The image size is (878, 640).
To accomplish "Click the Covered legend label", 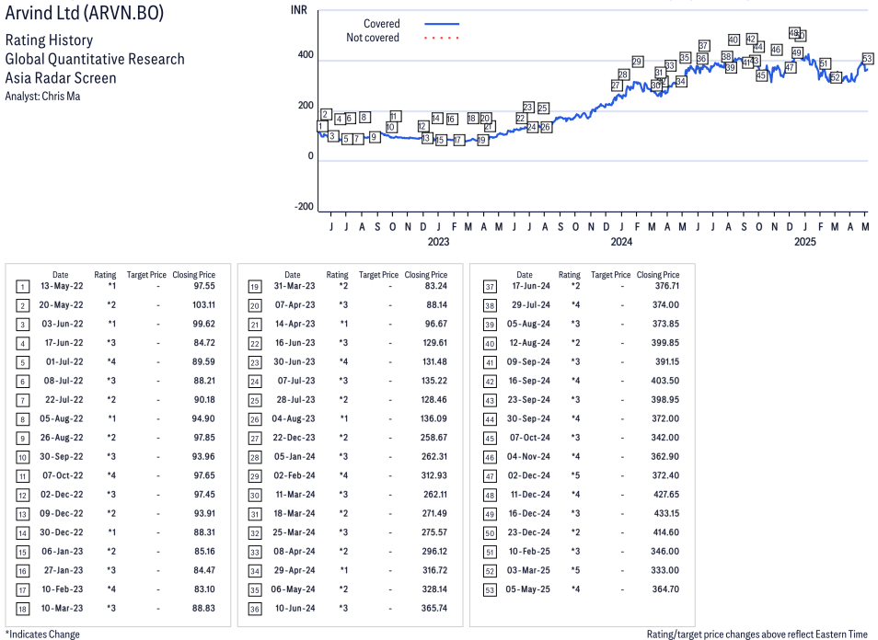I will pos(381,24).
